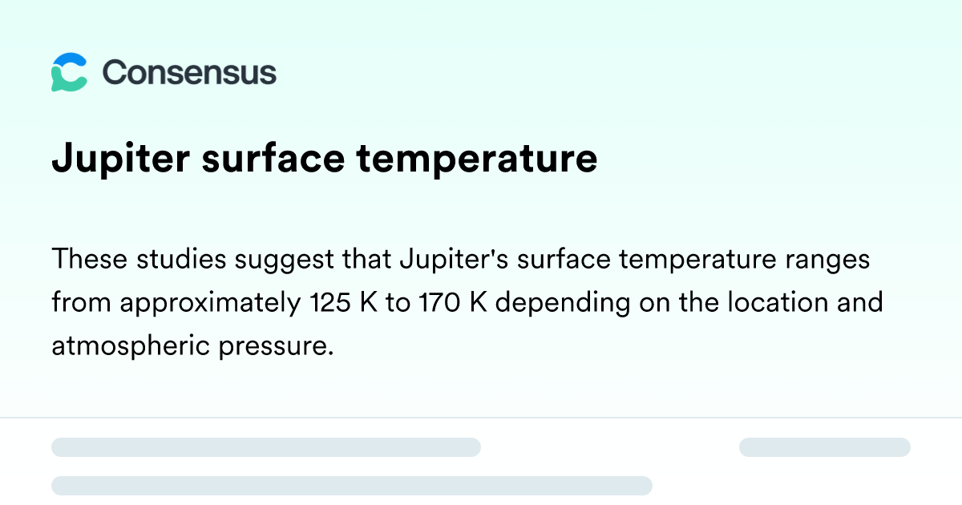Click the word 'approximately' in the summary
Image resolution: width=962 pixels, height=505 pixels.
pos(209,305)
